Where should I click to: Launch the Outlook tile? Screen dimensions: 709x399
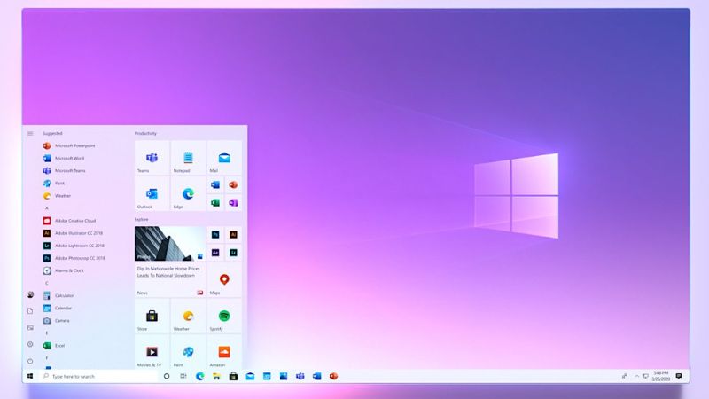pos(152,193)
